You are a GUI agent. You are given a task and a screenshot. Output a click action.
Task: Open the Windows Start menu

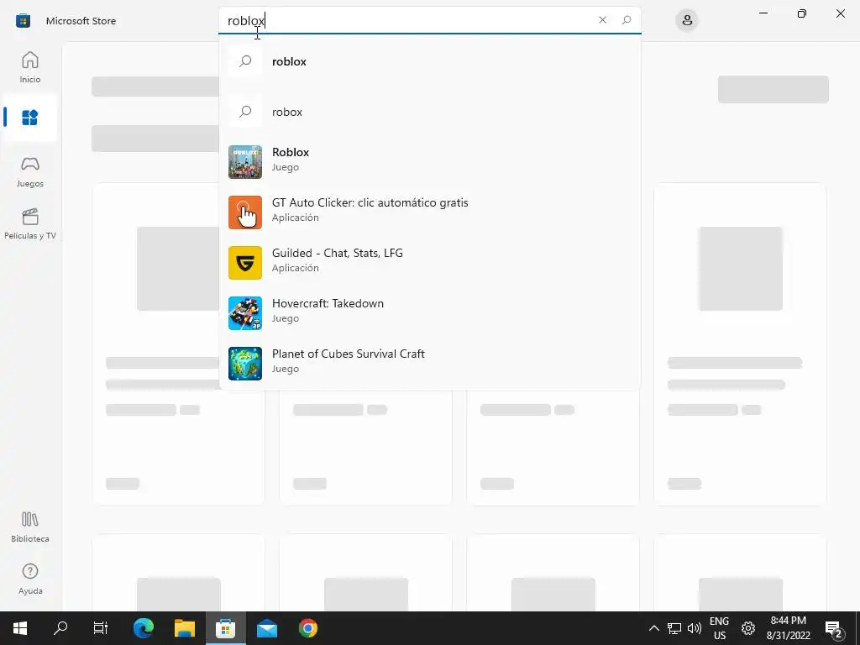20,628
